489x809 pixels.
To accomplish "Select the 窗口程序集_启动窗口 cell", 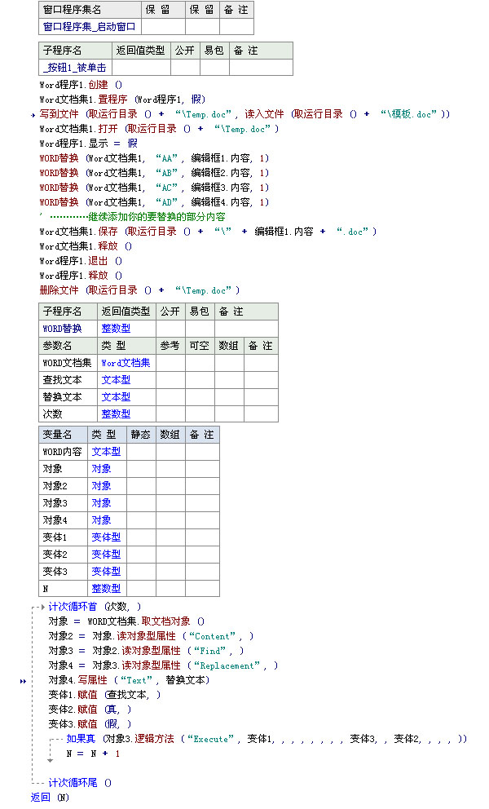I will point(90,26).
